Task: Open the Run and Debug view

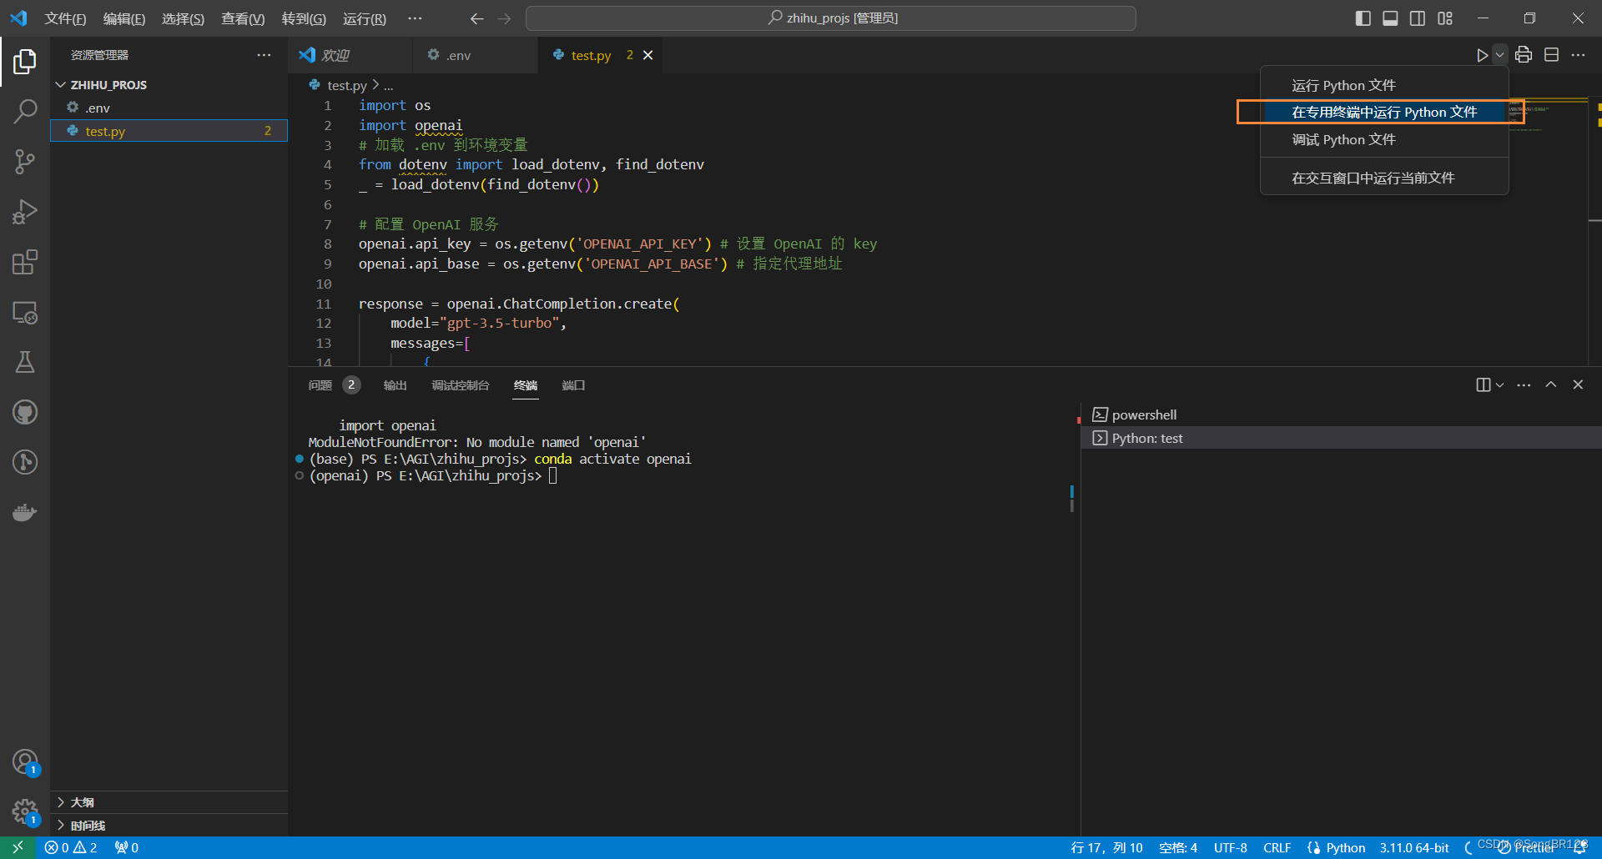Action: click(25, 212)
